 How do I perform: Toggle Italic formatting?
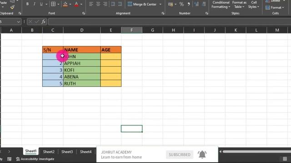click(35, 4)
